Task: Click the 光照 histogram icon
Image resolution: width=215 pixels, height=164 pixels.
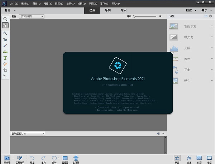Action: [174, 49]
